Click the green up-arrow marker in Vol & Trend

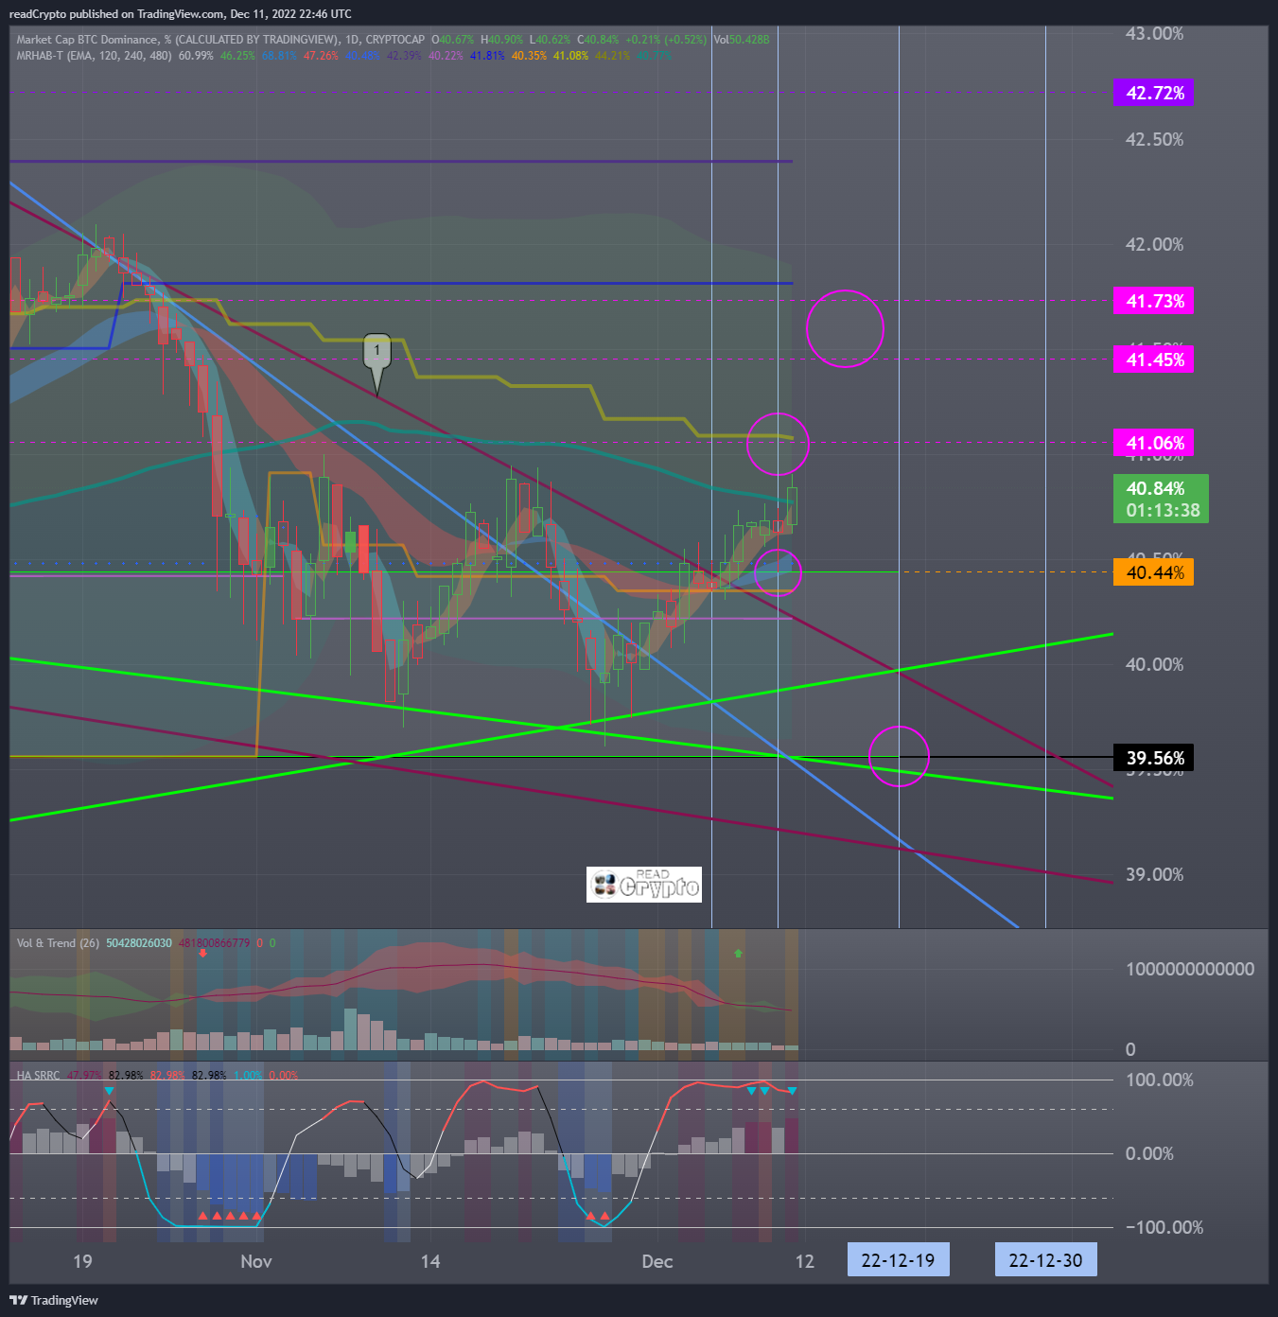tap(739, 954)
